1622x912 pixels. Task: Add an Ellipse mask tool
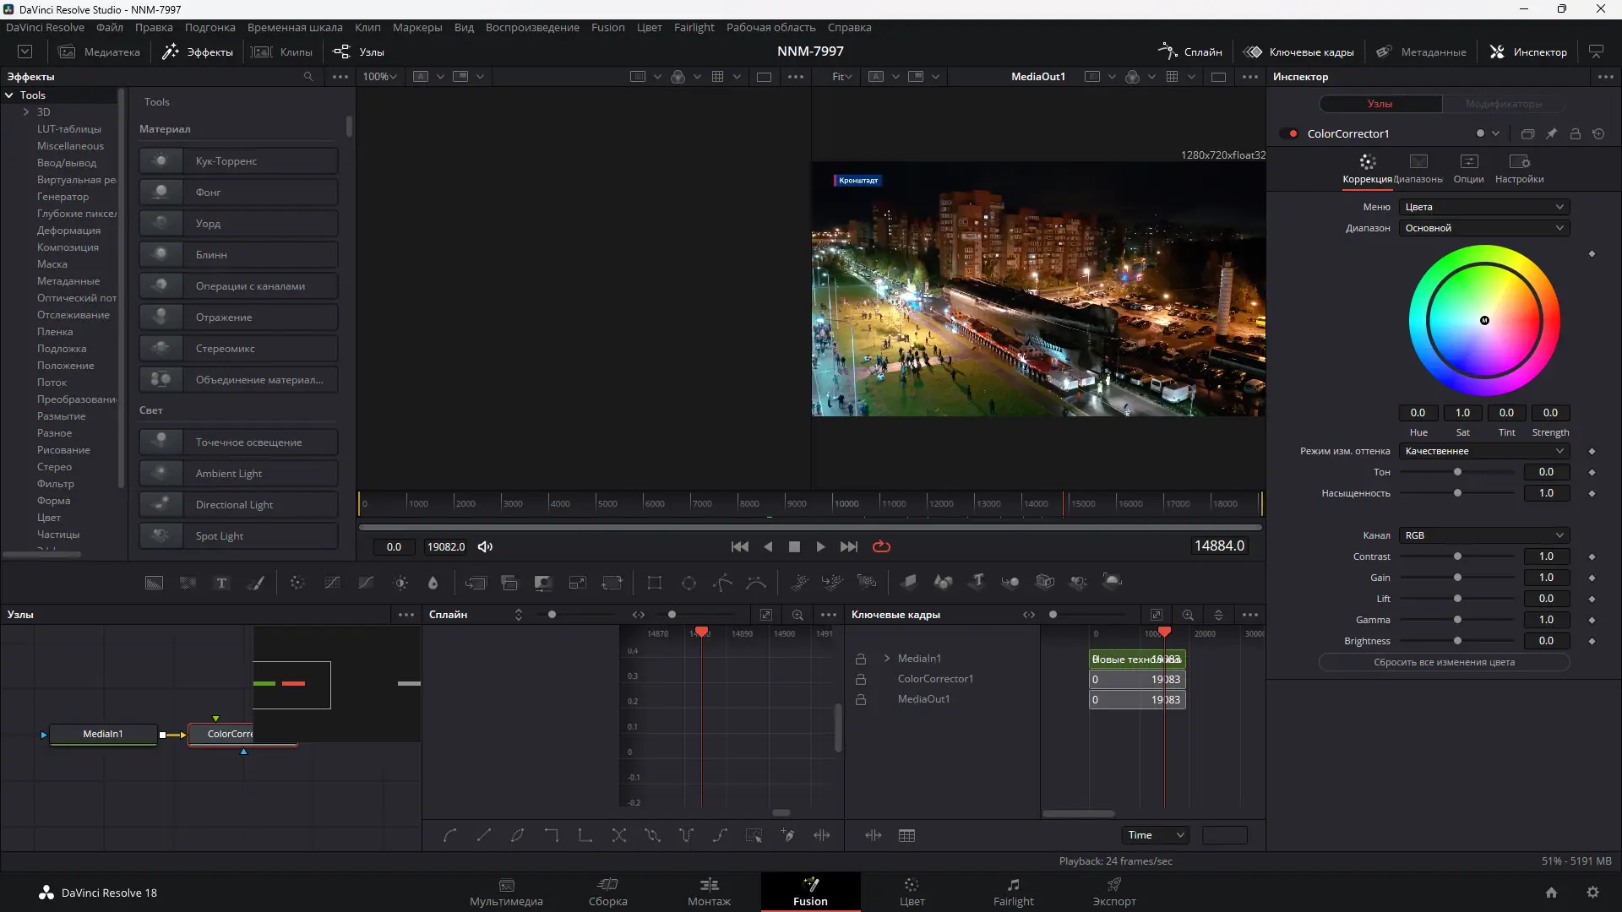(689, 583)
